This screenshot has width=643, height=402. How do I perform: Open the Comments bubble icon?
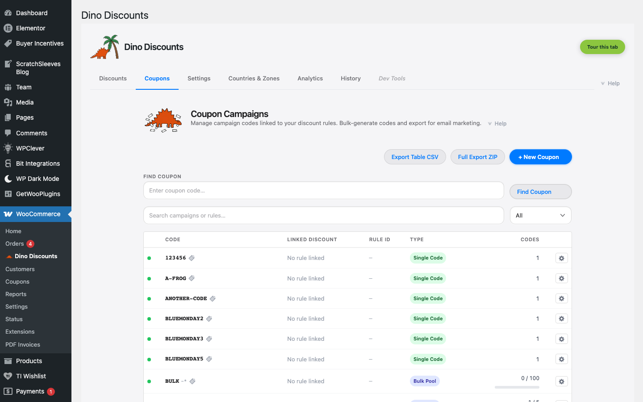tap(8, 133)
